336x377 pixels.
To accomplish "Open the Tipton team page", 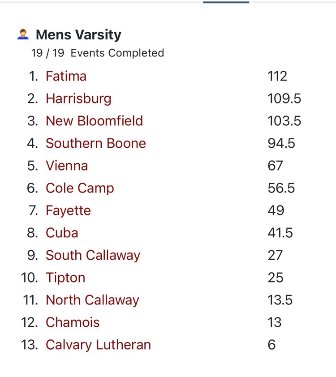I will (65, 278).
